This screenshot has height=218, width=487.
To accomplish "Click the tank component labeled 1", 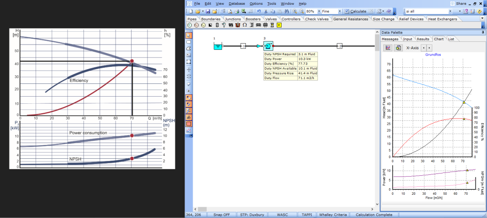I will click(x=218, y=46).
